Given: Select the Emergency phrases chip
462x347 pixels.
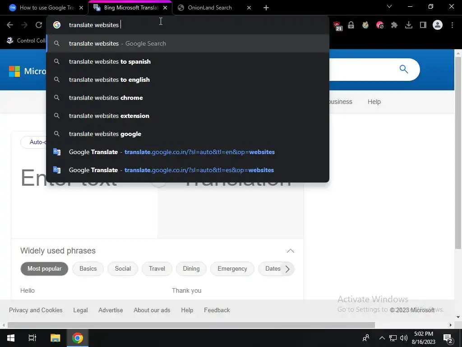Looking at the screenshot, I should coord(232,269).
